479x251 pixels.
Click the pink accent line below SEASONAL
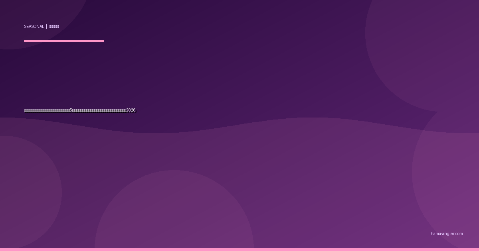(64, 41)
